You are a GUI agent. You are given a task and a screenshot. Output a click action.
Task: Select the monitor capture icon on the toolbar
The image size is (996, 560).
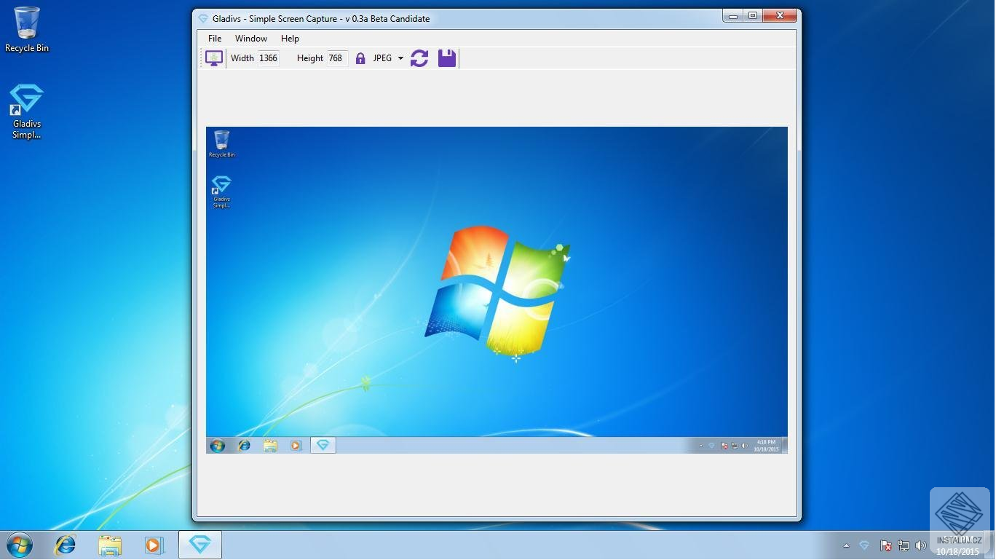pyautogui.click(x=215, y=58)
